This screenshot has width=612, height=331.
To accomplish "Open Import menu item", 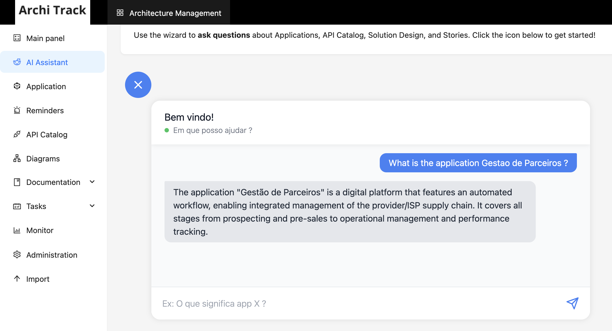I will pyautogui.click(x=52, y=279).
